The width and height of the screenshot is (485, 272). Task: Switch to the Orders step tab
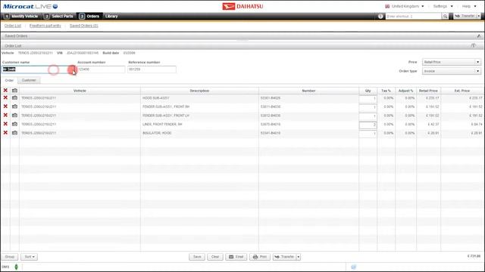click(89, 16)
